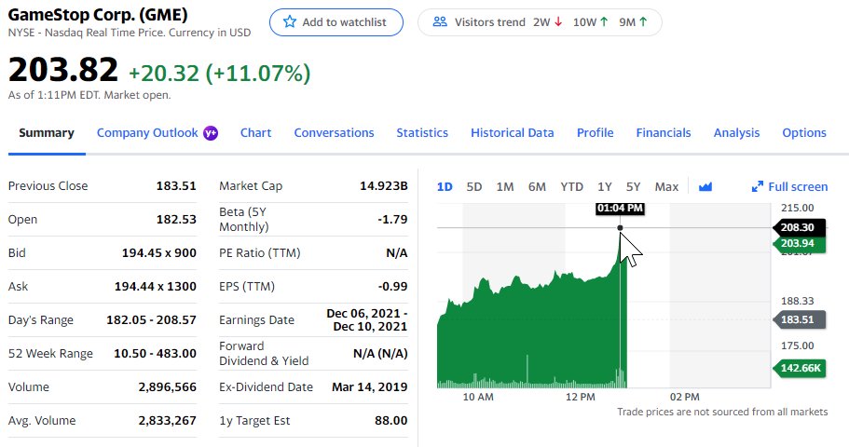The height and width of the screenshot is (447, 849).
Task: Click the Market Cap value 14.923B
Action: click(383, 185)
